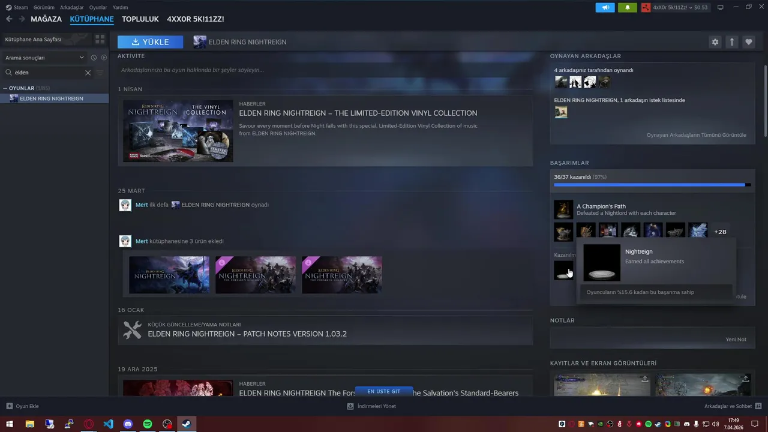Image resolution: width=768 pixels, height=432 pixels.
Task: Go to the MAĞAZA tab
Action: coord(46,19)
